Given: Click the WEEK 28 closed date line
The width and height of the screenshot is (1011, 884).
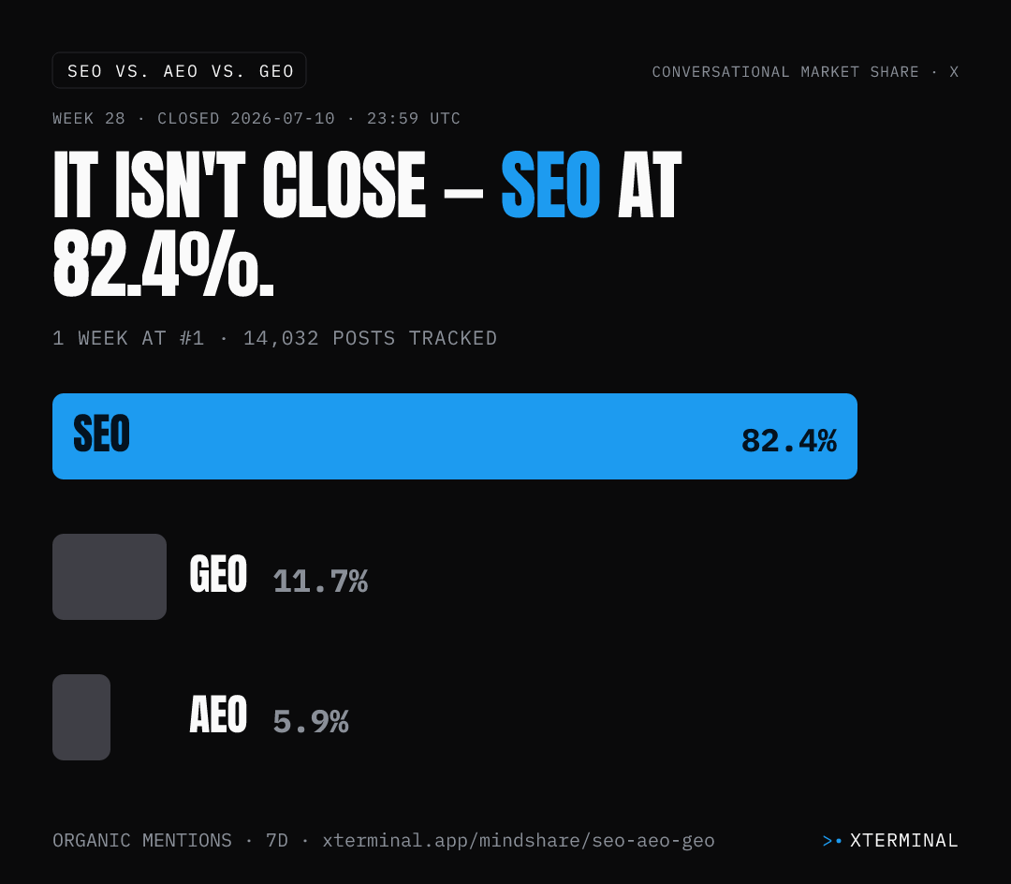Looking at the screenshot, I should [256, 119].
